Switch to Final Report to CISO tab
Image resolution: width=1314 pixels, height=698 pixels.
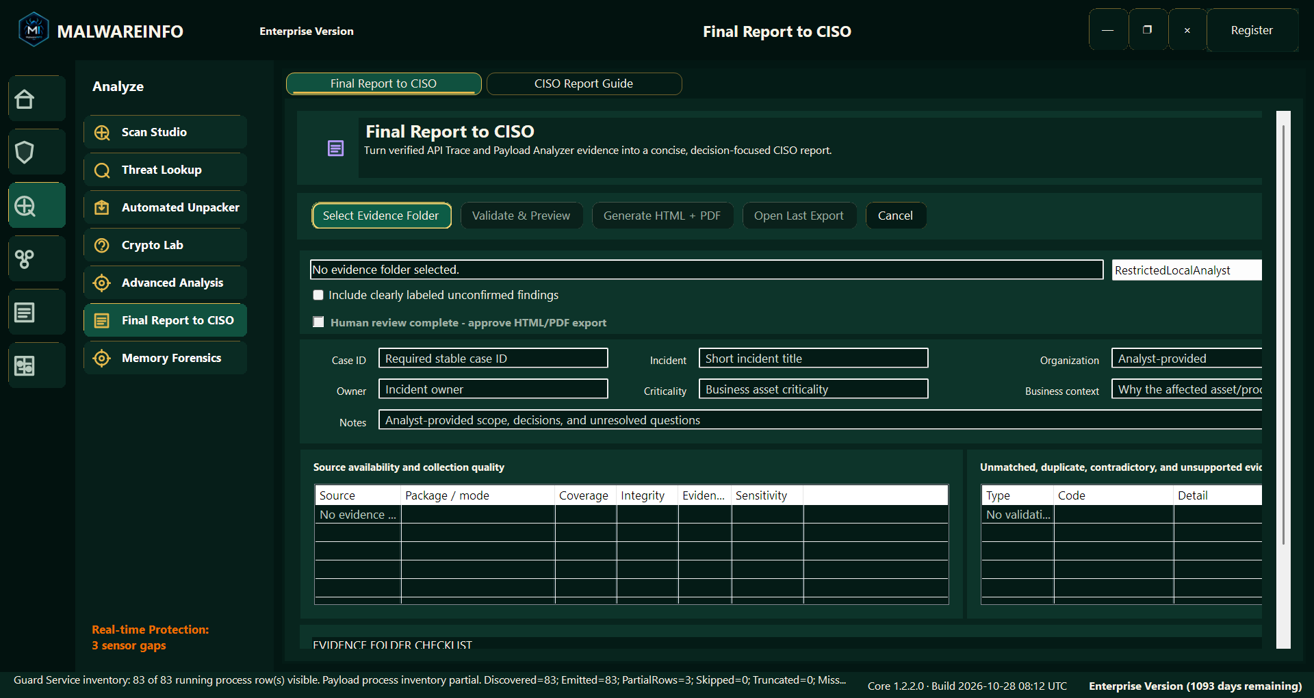[383, 83]
